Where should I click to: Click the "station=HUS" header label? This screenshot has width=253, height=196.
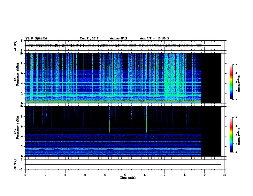tap(119, 38)
